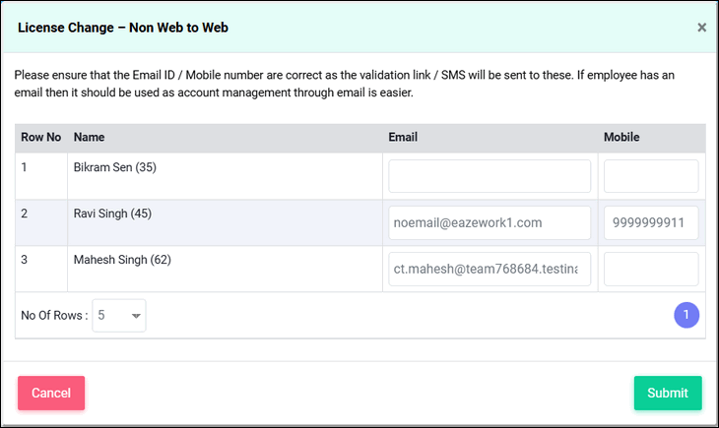Click the noemail@eazework1.com email field

[x=490, y=222]
